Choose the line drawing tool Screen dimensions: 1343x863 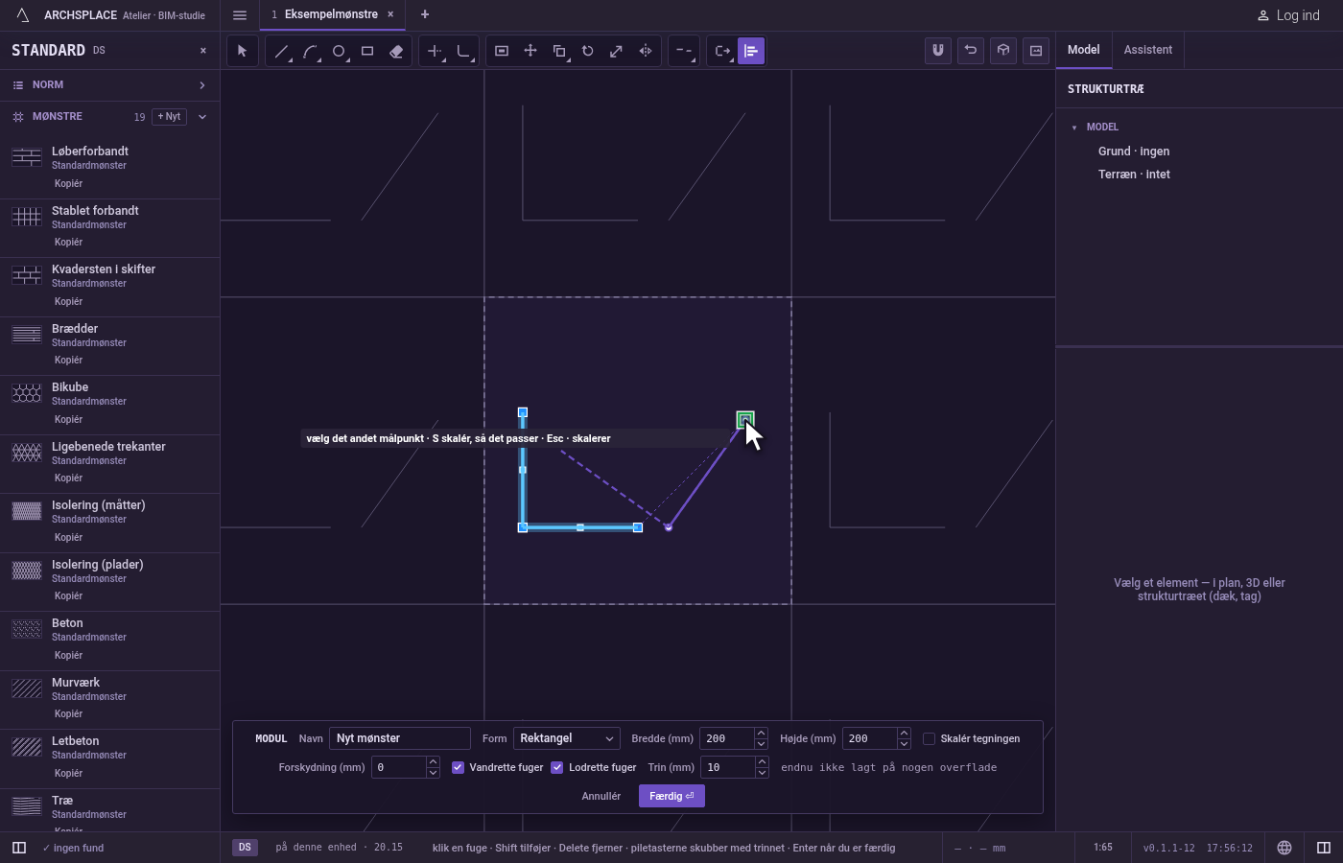(x=281, y=51)
